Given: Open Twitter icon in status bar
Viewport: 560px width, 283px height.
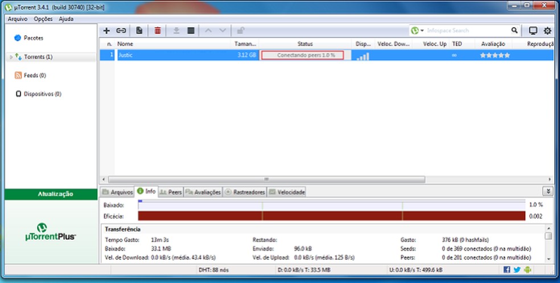Looking at the screenshot, I should 517,270.
